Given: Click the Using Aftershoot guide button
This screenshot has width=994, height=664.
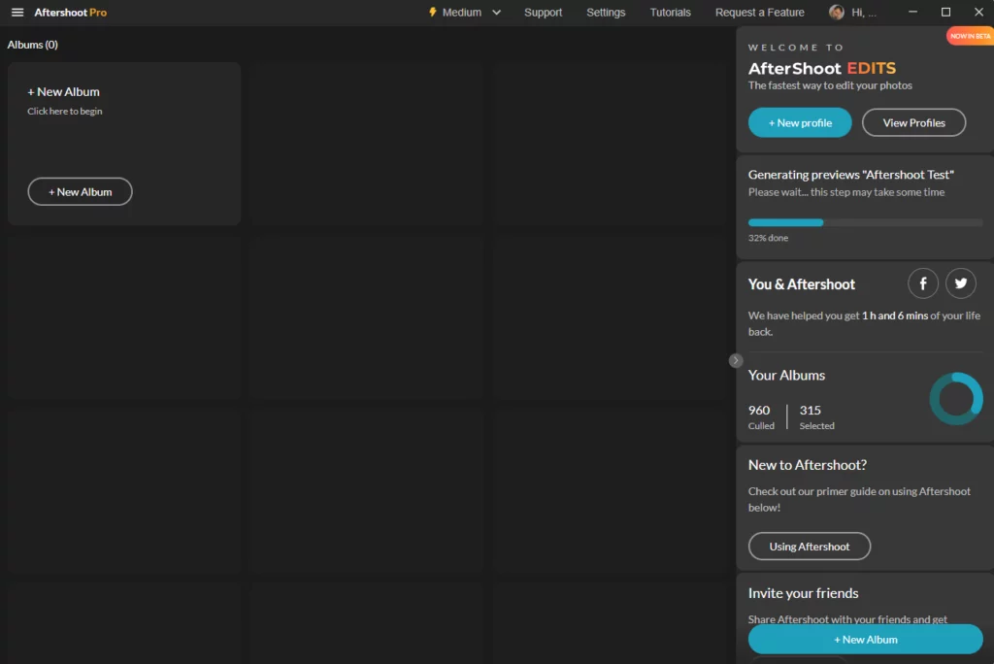Looking at the screenshot, I should pos(810,546).
